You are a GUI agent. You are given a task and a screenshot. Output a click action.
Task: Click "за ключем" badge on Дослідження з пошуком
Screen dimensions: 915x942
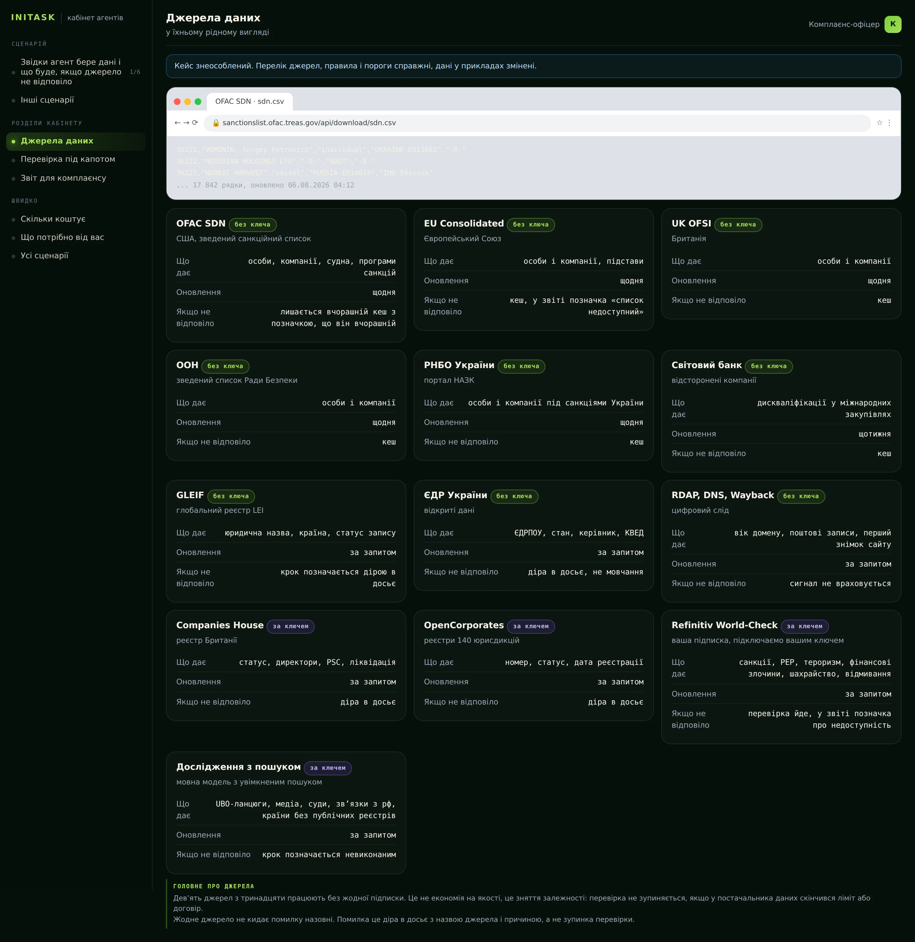[x=328, y=768]
